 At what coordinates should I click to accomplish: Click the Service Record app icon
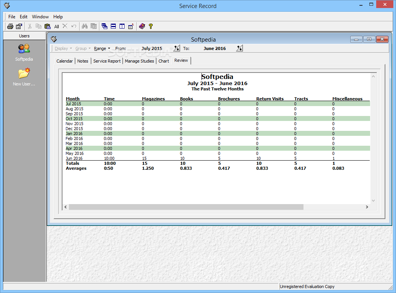pos(7,6)
